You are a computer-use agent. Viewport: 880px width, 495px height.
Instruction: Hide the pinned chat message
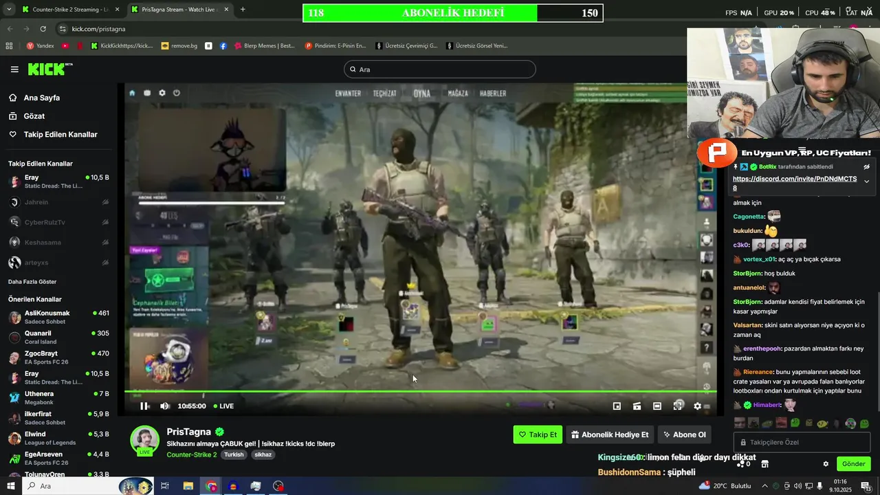866,167
